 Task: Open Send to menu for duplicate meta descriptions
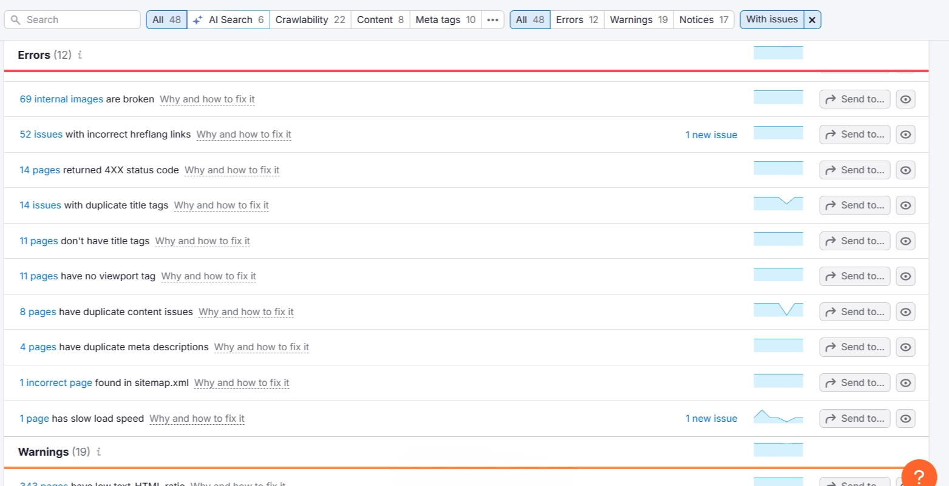[854, 347]
